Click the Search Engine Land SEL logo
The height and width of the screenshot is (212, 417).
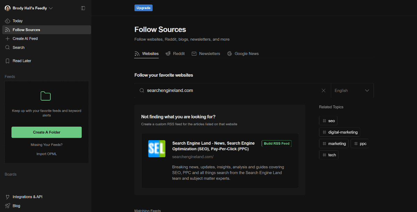[x=157, y=149]
